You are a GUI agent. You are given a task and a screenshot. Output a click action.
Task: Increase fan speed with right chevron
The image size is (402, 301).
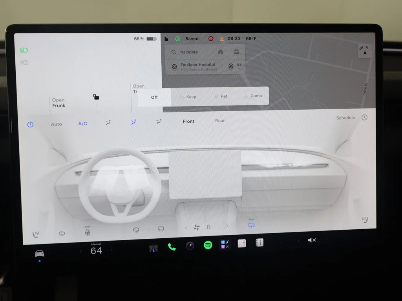point(227,226)
